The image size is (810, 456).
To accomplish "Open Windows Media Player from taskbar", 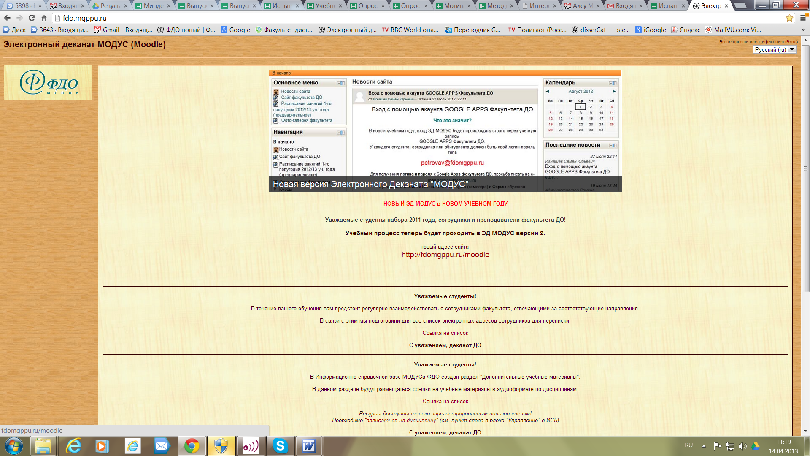I will tap(102, 446).
